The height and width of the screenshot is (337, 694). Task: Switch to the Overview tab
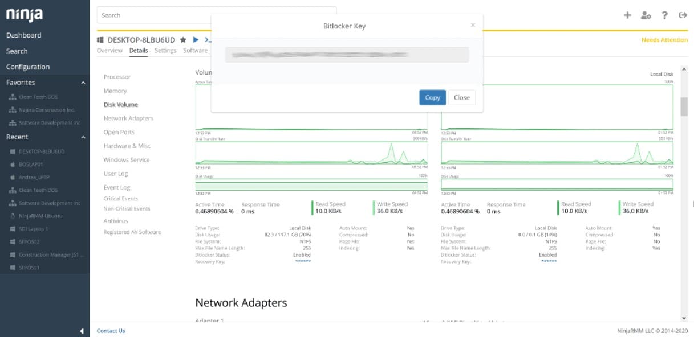[109, 51]
